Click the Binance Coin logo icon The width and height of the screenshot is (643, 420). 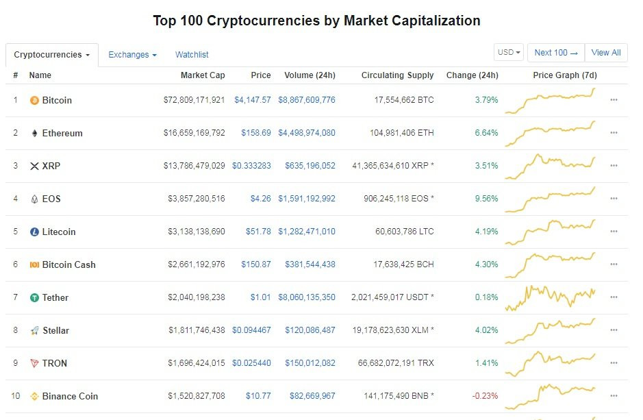[x=34, y=397]
